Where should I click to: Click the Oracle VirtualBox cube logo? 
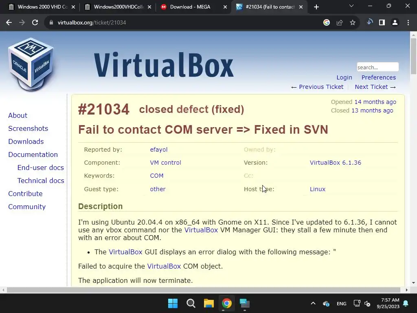[x=31, y=64]
